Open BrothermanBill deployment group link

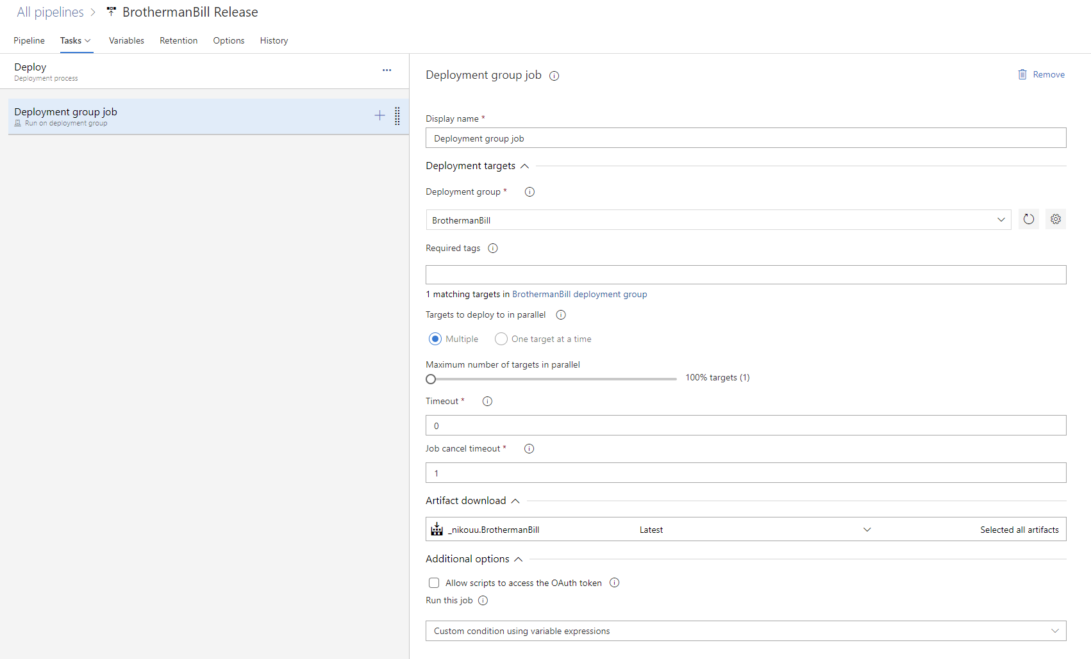(x=579, y=295)
